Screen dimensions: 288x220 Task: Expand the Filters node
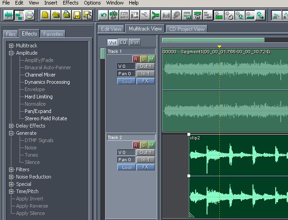[x=11, y=169]
